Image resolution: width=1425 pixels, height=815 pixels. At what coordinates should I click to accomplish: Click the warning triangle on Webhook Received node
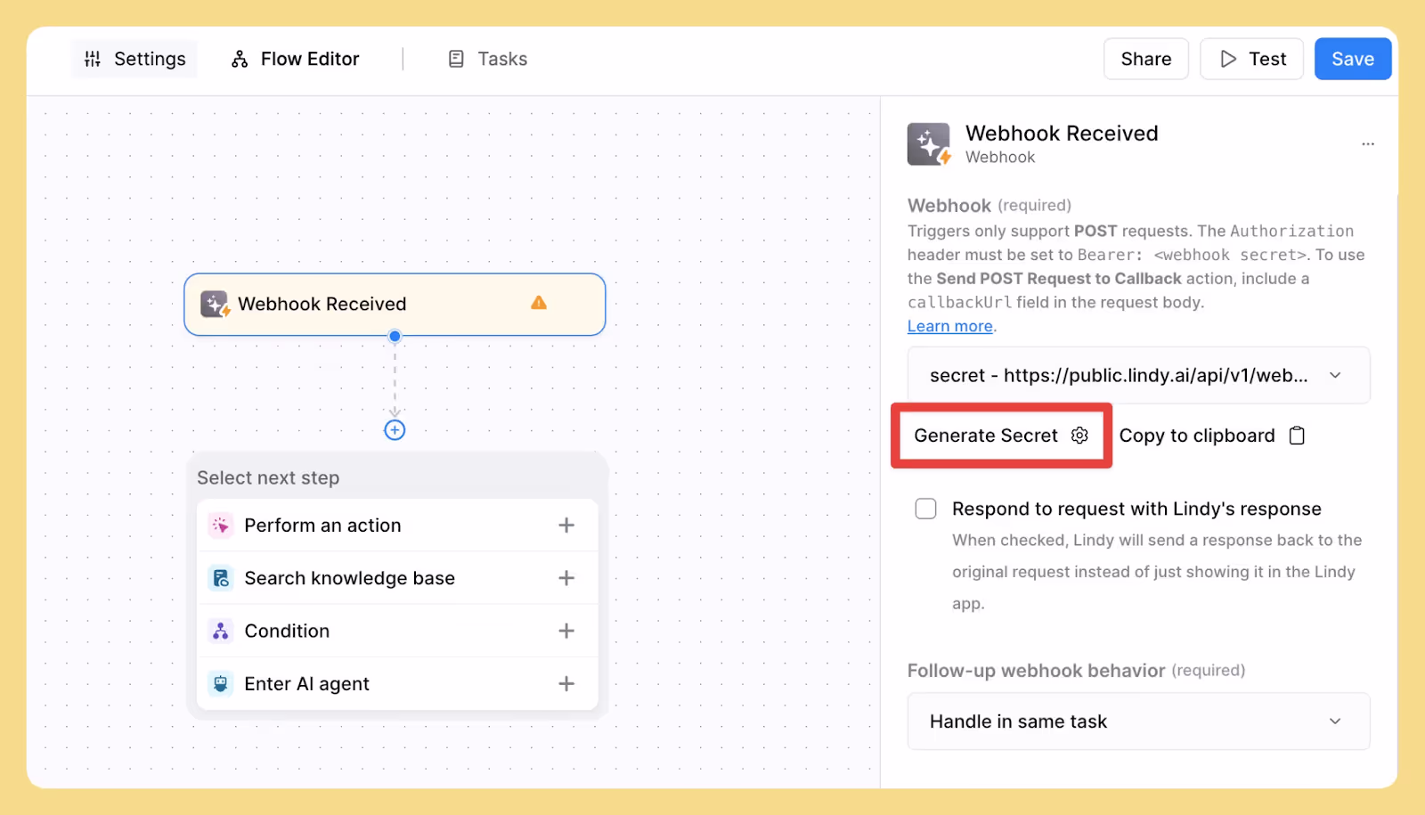tap(539, 303)
